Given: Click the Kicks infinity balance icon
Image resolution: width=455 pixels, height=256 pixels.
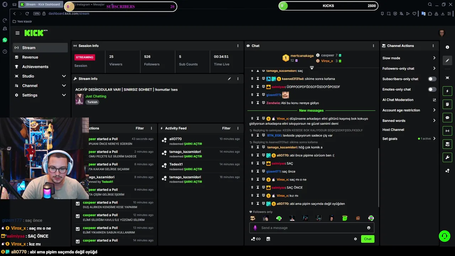Looking at the screenshot, I should (256, 239).
